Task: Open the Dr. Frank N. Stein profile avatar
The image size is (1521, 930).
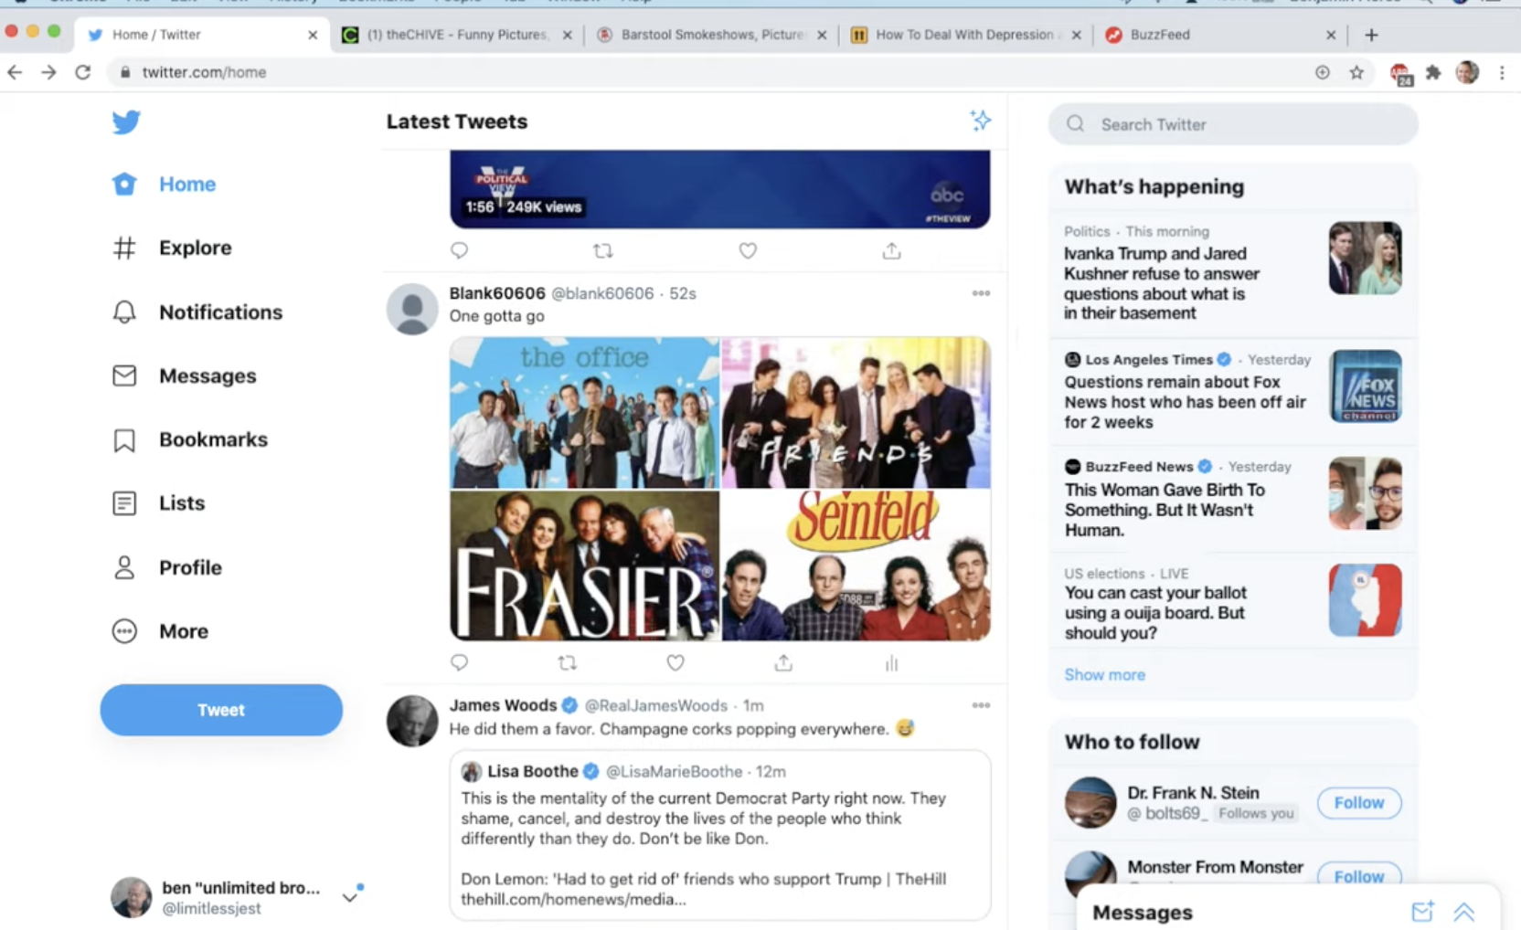Action: 1090,802
